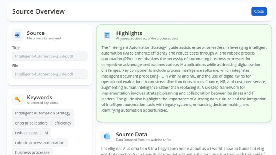Click the Title input field
Viewport: 276px width, 155px height.
click(50, 56)
